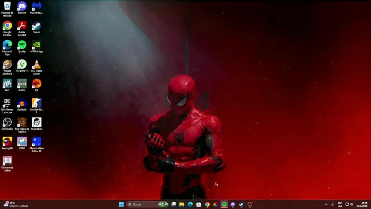The image size is (371, 209).
Task: Open Task View from the taskbar
Action: point(173,204)
